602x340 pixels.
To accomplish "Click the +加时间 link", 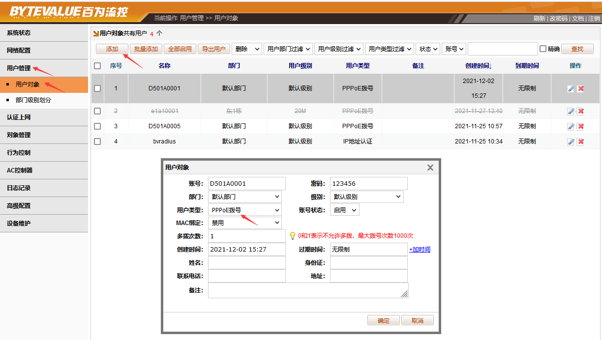I will coord(420,250).
